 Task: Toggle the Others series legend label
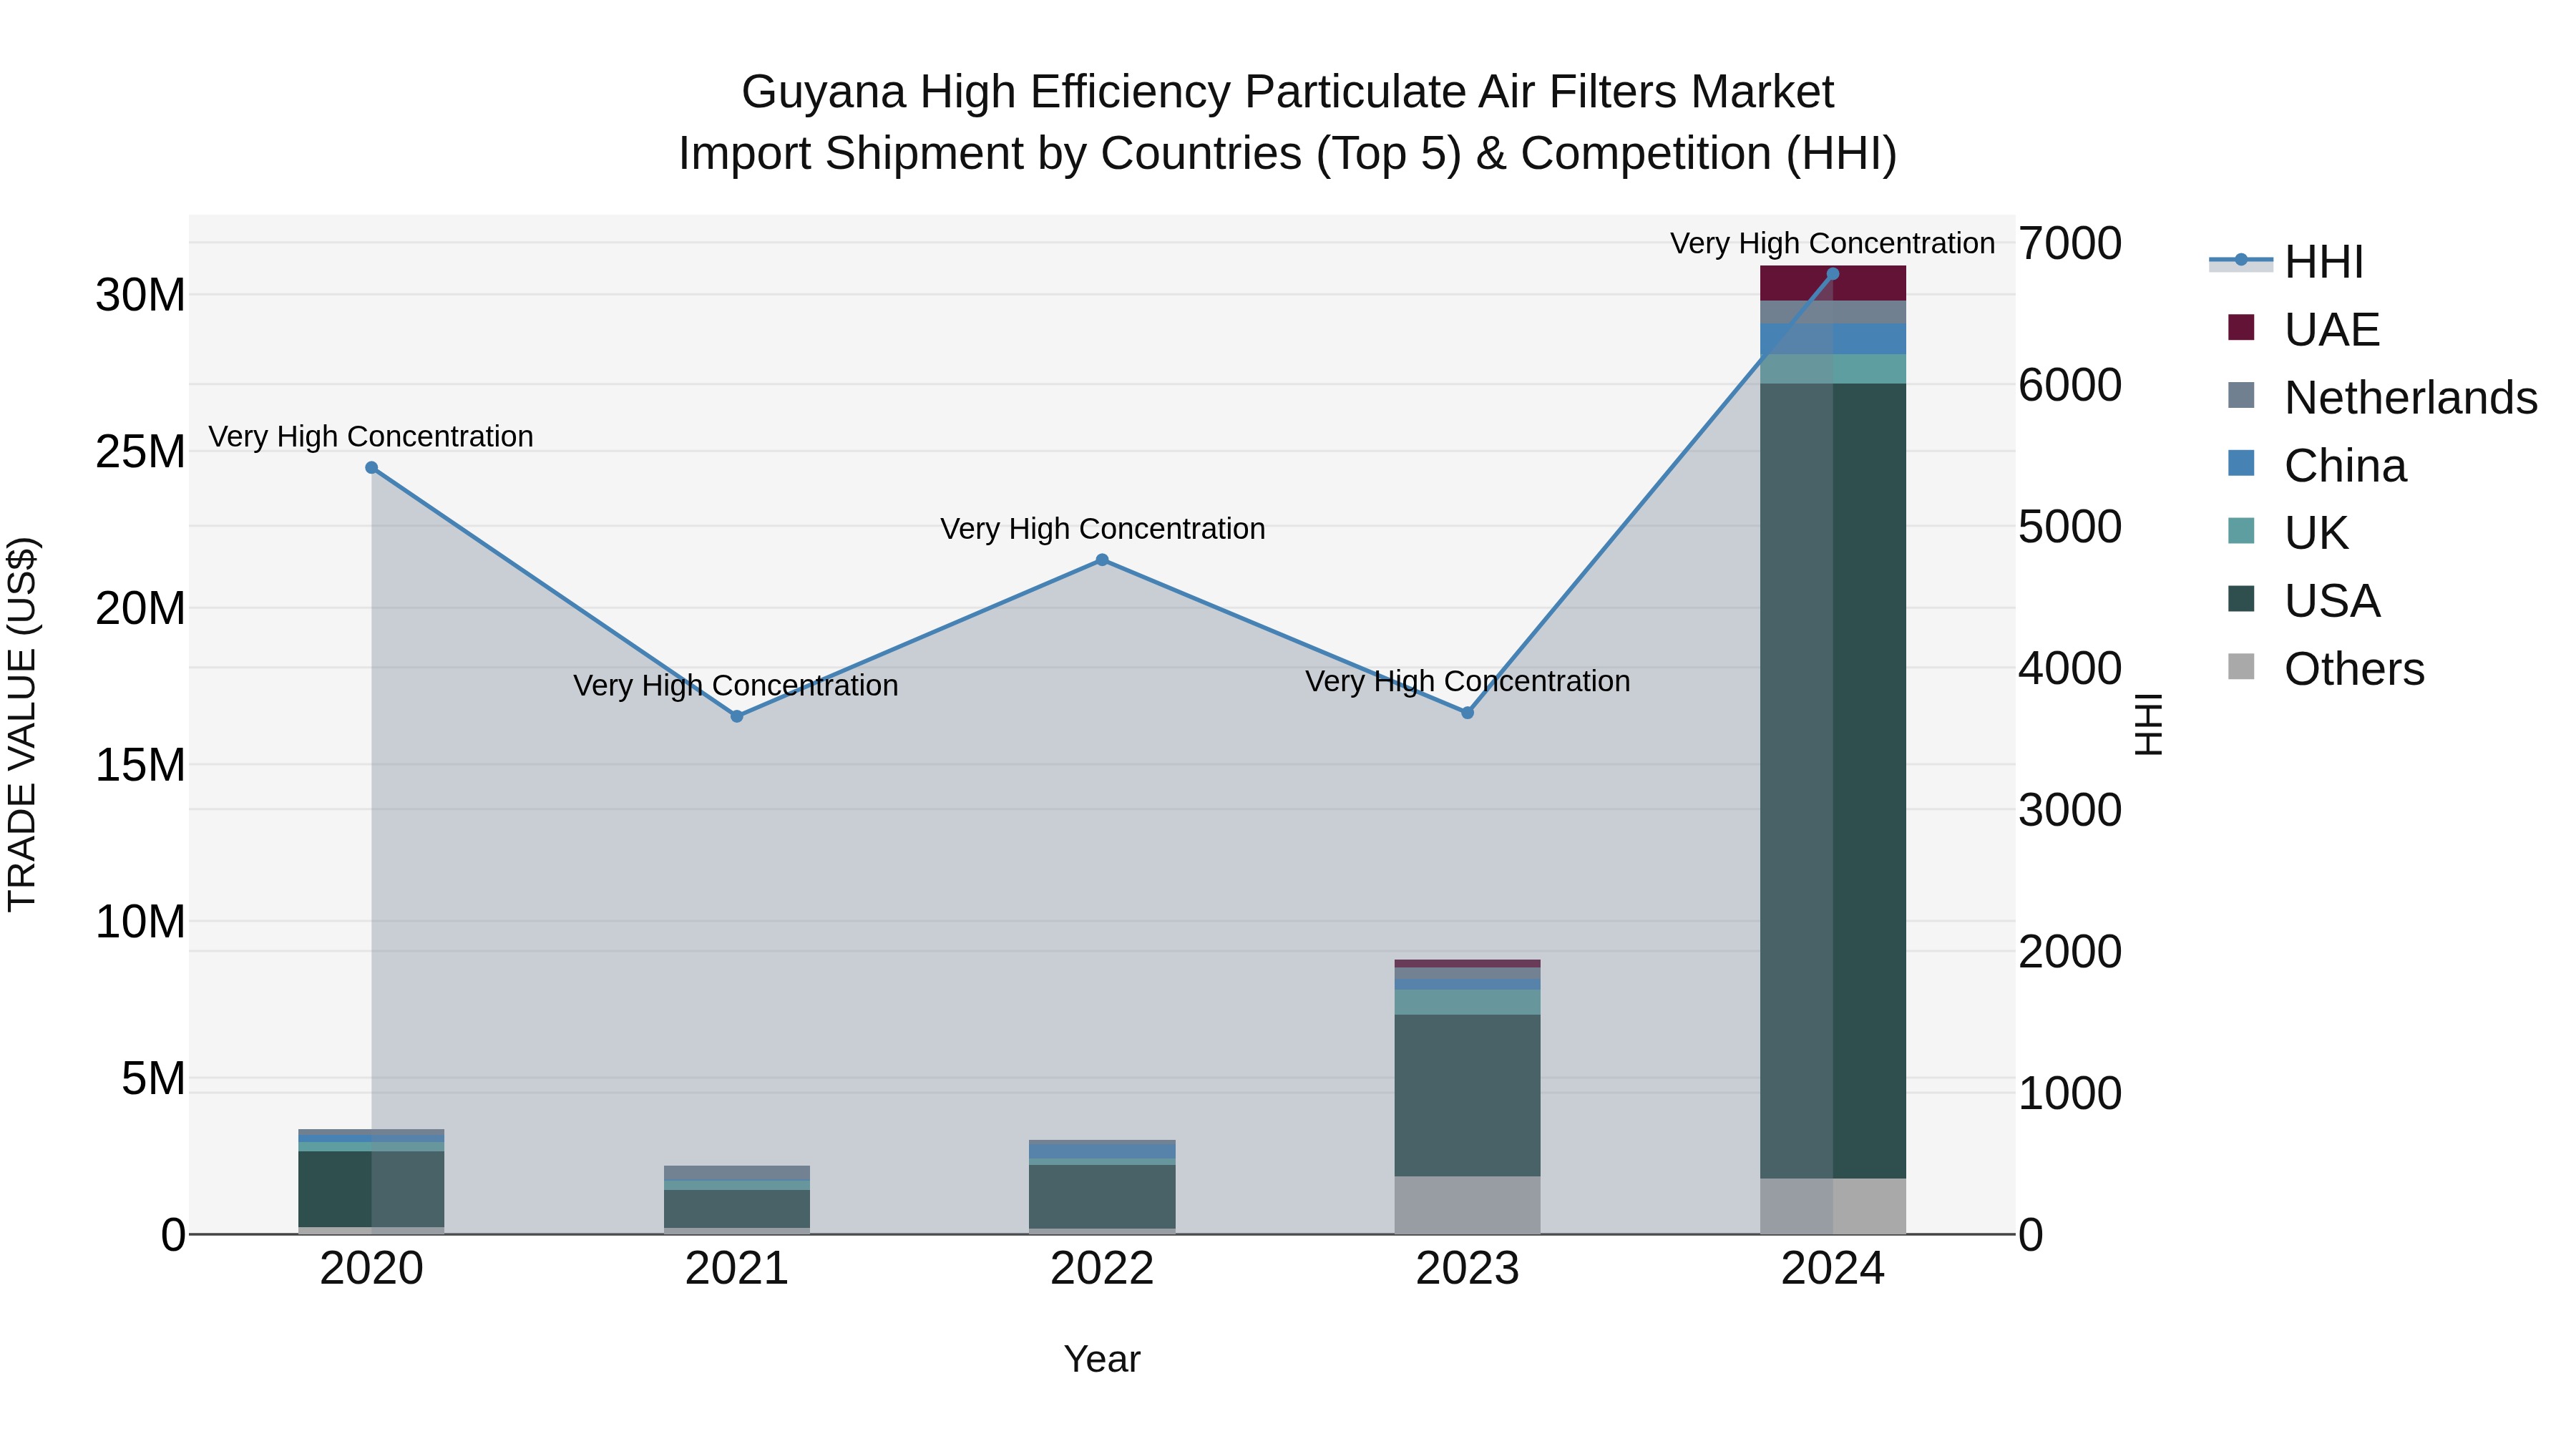coord(2355,669)
